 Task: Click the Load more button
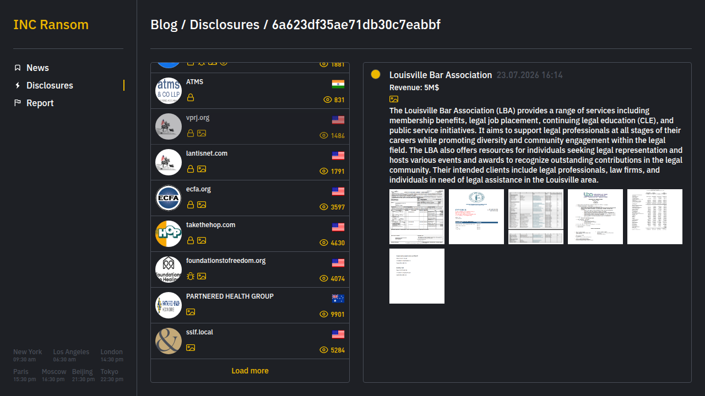(250, 371)
